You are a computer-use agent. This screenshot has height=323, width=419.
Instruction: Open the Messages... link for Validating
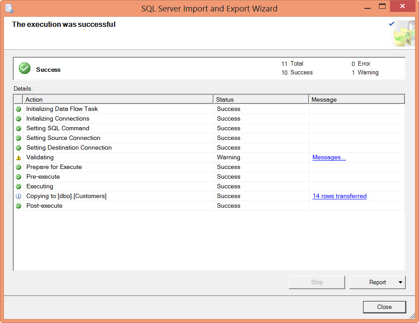pos(329,158)
